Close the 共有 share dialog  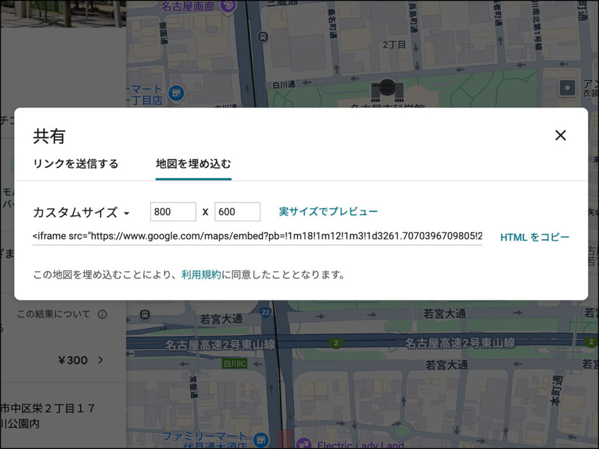point(560,136)
